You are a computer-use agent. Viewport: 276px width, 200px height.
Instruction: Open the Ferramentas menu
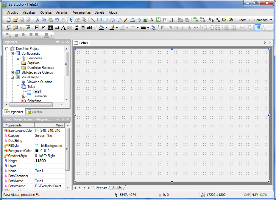[81, 12]
